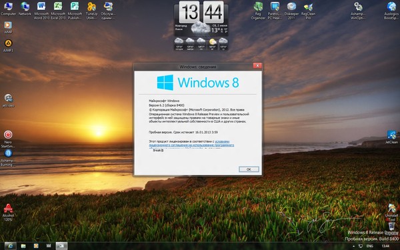Open the media player taskbar icon
The width and height of the screenshot is (400, 250).
pos(36,246)
